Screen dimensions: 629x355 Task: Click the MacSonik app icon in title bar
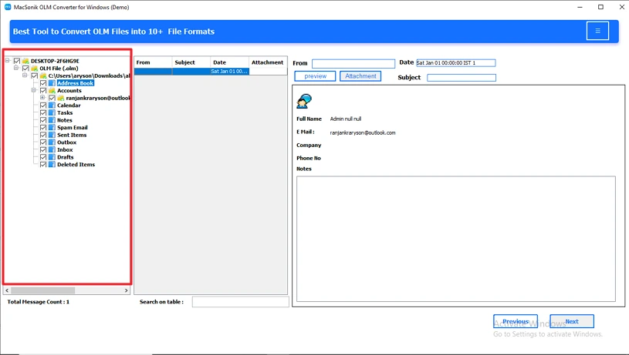click(x=8, y=7)
